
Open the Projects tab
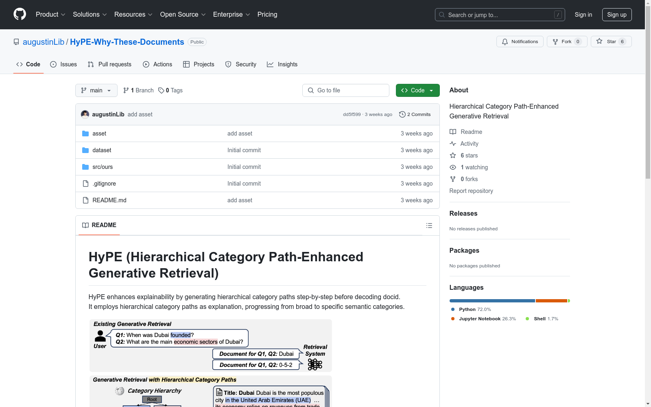[x=199, y=64]
